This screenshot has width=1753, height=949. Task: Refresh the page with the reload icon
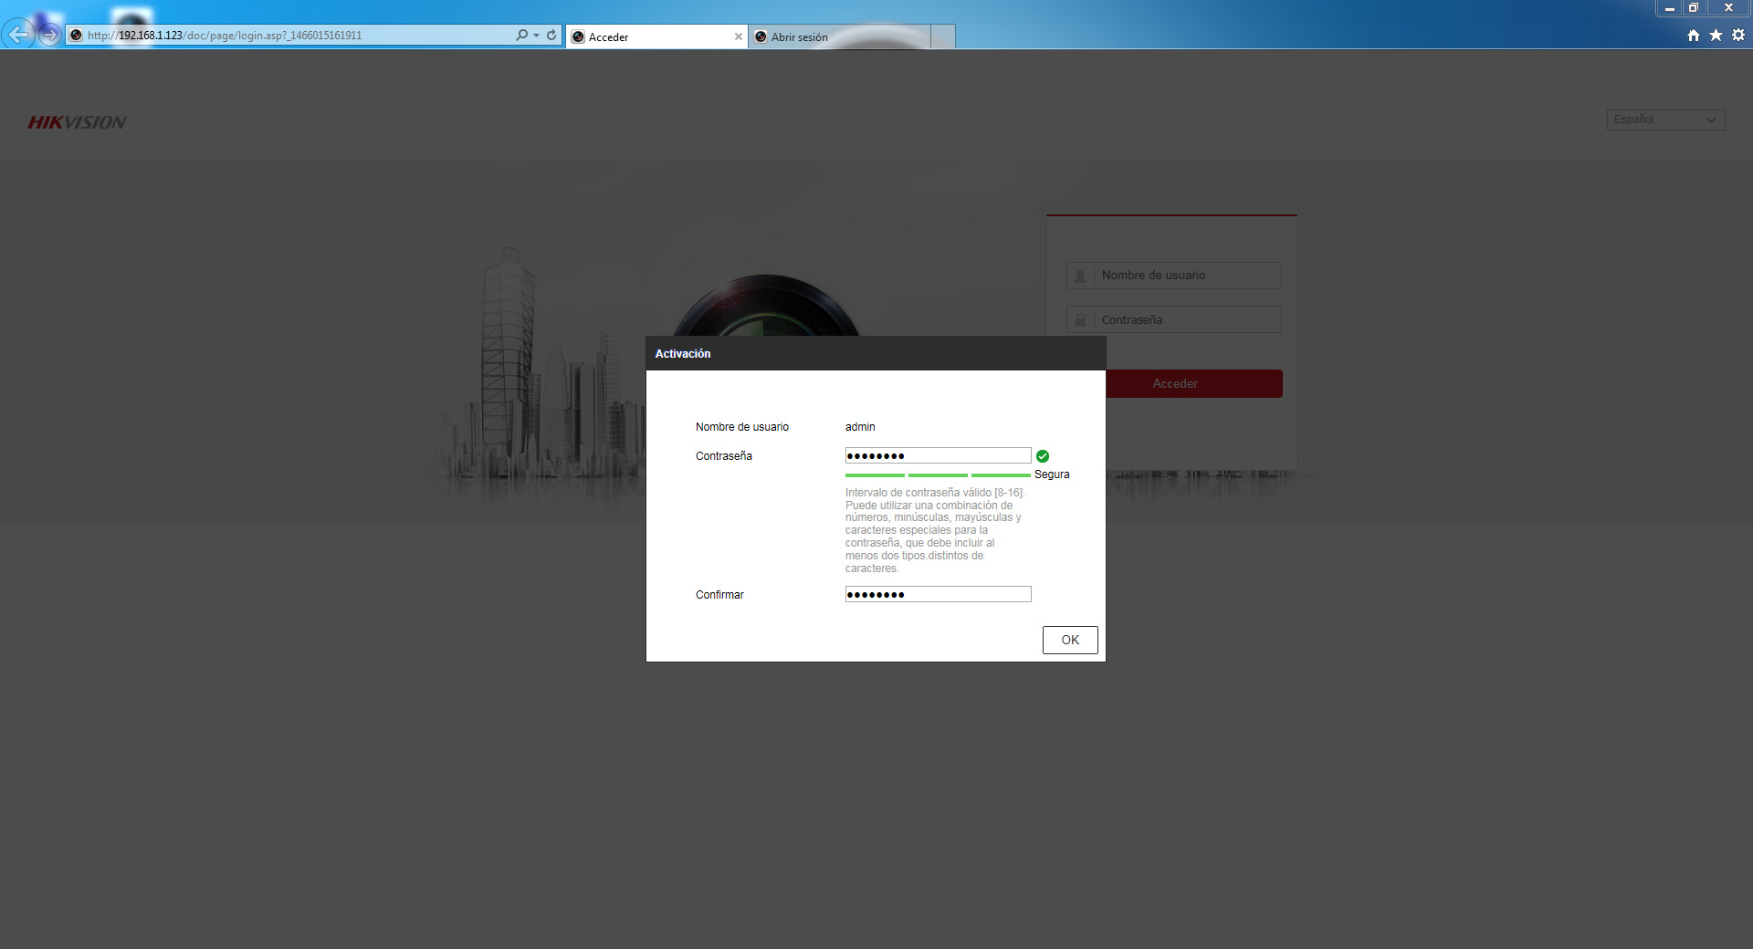[x=551, y=35]
